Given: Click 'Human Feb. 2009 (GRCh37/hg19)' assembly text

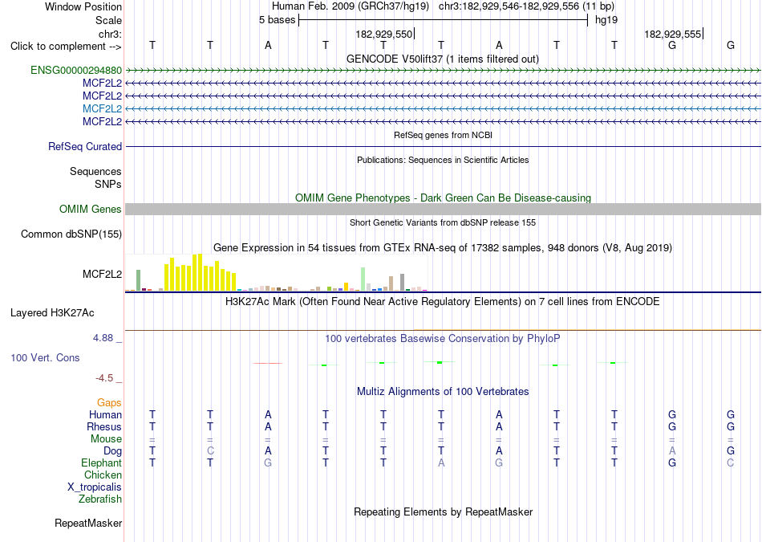Looking at the screenshot, I should (350, 6).
